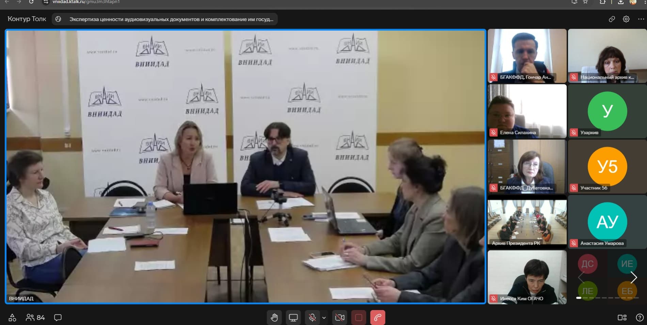
Task: Open browser downloads
Action: click(621, 2)
